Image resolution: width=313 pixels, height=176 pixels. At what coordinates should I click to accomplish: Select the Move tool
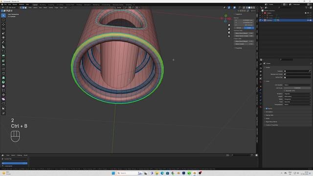[3, 25]
